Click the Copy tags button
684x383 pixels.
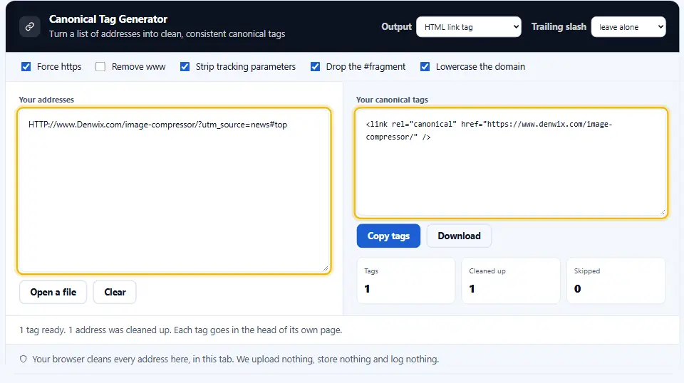pos(388,236)
